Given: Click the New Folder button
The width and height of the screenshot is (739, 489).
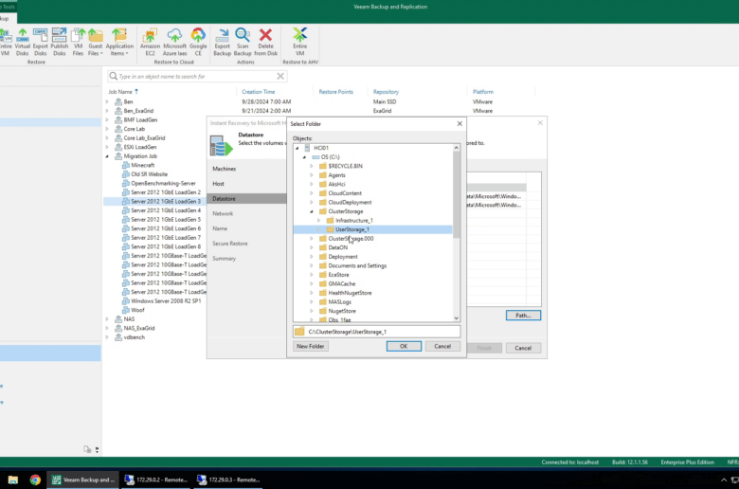Looking at the screenshot, I should (310, 346).
